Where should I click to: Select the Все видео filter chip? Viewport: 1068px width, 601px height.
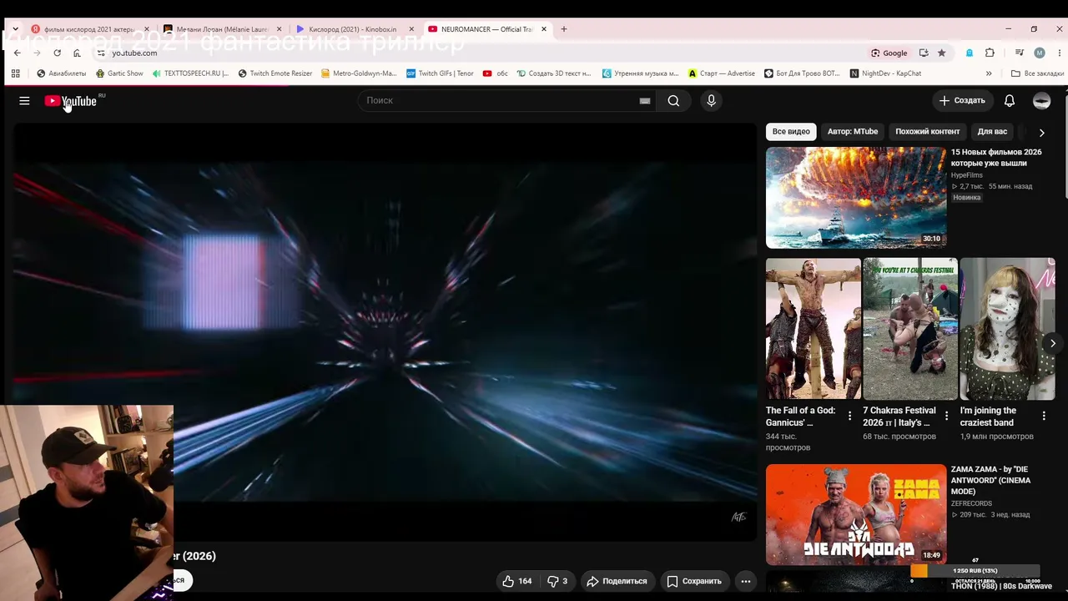[791, 132]
